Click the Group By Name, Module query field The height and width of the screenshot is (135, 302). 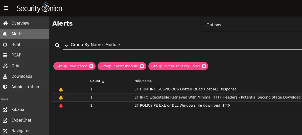[182, 45]
